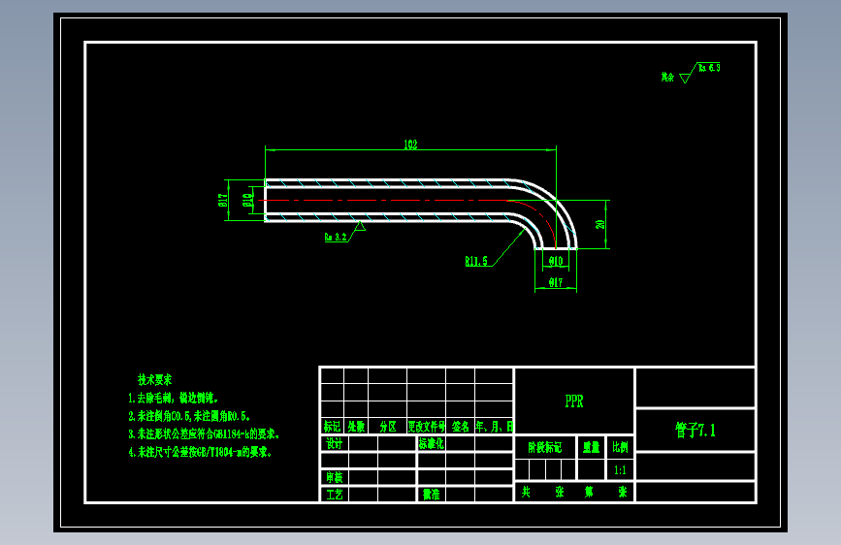Image resolution: width=841 pixels, height=545 pixels.
Task: Select the Ø17 dimension below the bent end
Action: [x=556, y=282]
